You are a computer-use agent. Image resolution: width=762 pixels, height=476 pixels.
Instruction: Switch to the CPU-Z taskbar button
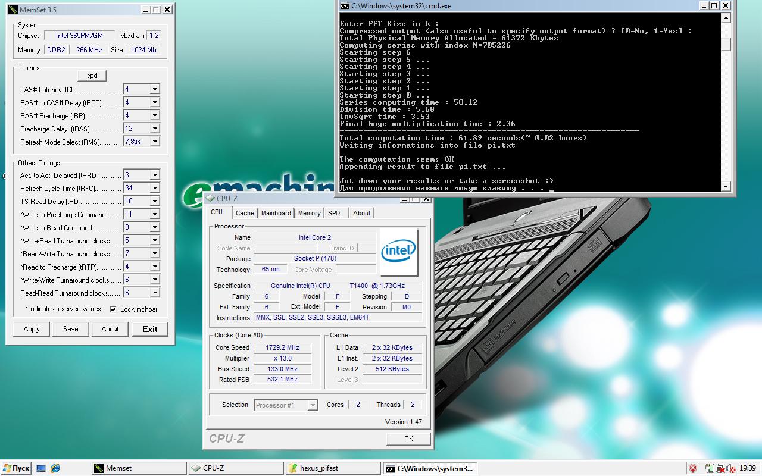coord(235,468)
